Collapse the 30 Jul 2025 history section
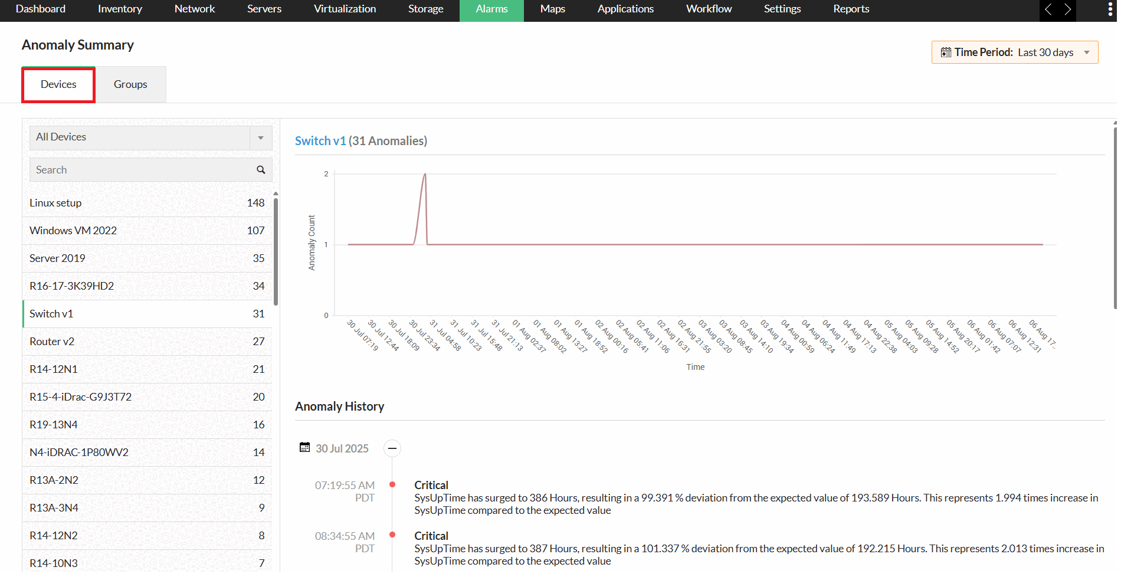 tap(392, 448)
